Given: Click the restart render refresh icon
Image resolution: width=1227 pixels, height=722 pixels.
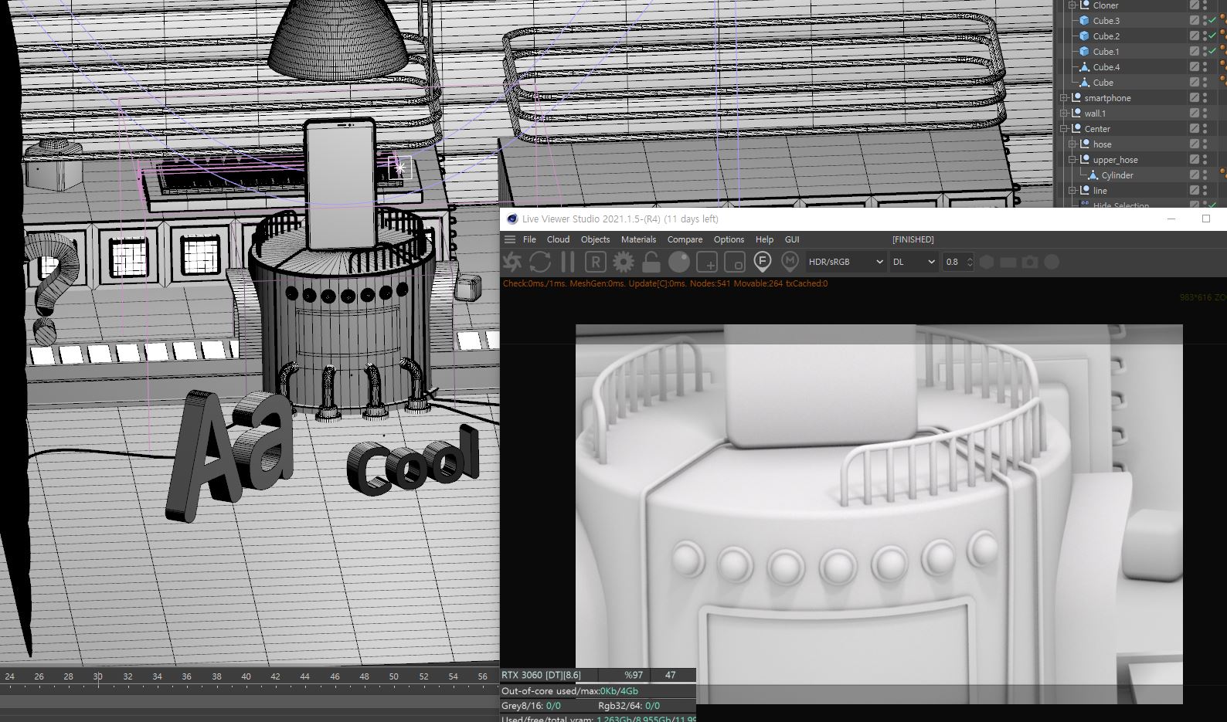Looking at the screenshot, I should (x=540, y=262).
